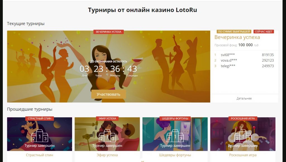Open the Вечеринка успеха heading in sidebar

click(237, 37)
